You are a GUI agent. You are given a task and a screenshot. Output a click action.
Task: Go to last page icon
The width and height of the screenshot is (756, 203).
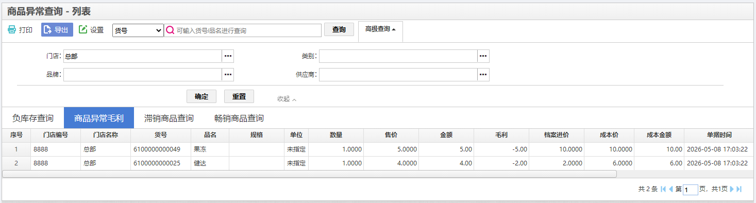click(740, 189)
